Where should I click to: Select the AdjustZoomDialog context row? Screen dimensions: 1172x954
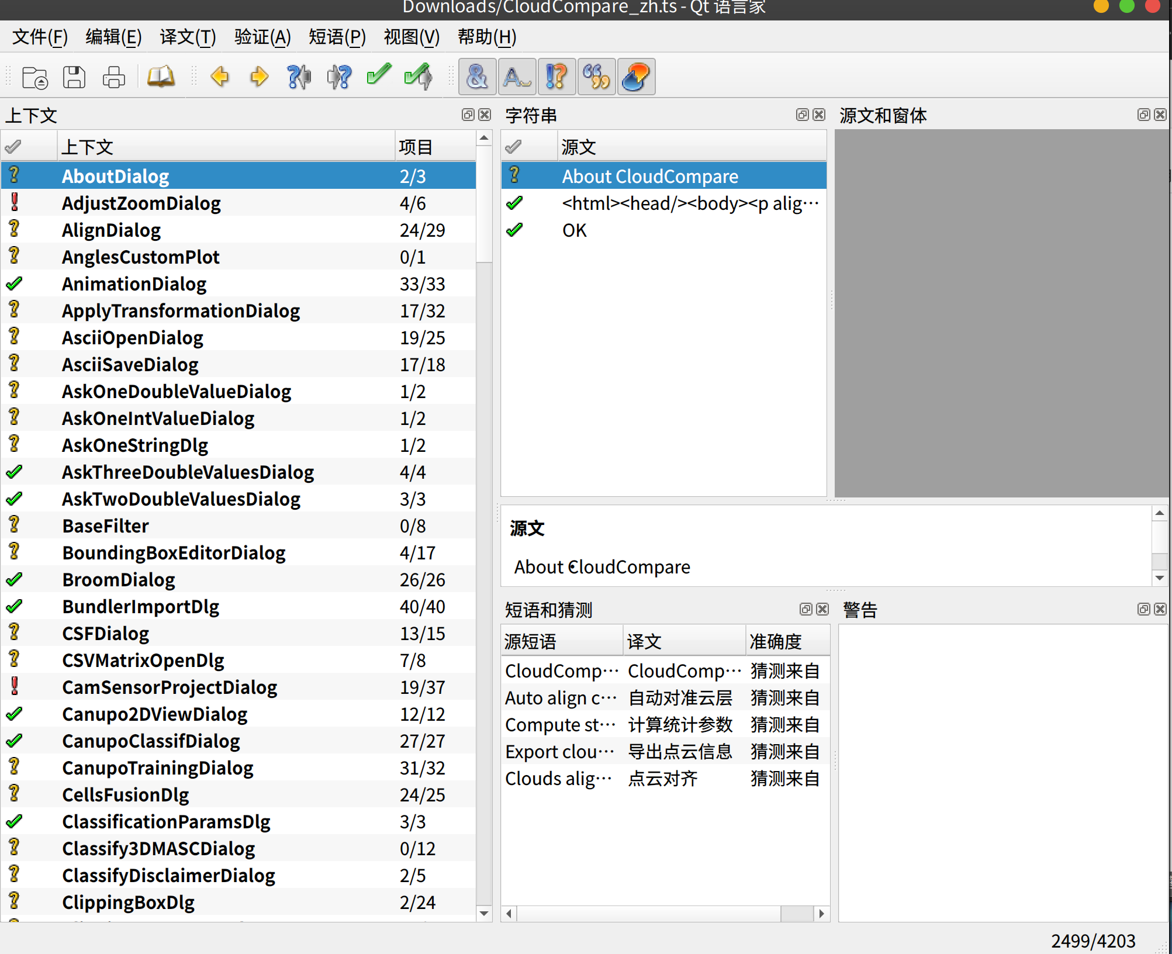pos(238,203)
